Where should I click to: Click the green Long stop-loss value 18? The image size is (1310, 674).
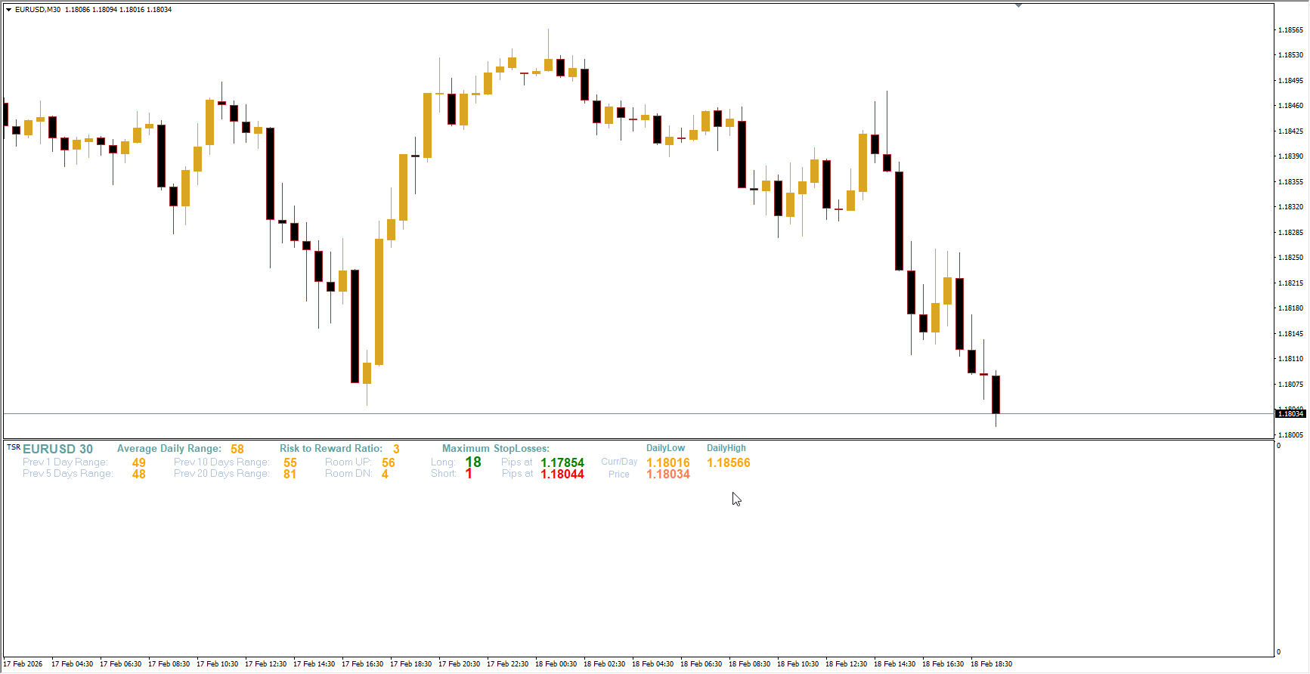tap(473, 462)
